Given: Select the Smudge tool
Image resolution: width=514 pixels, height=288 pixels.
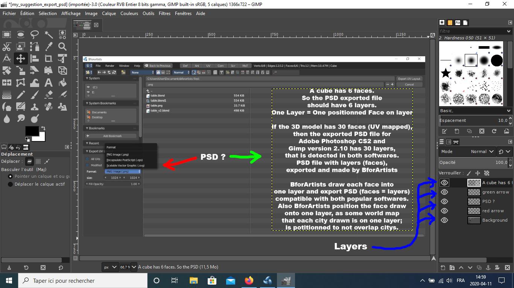Looking at the screenshot, I should [21, 118].
